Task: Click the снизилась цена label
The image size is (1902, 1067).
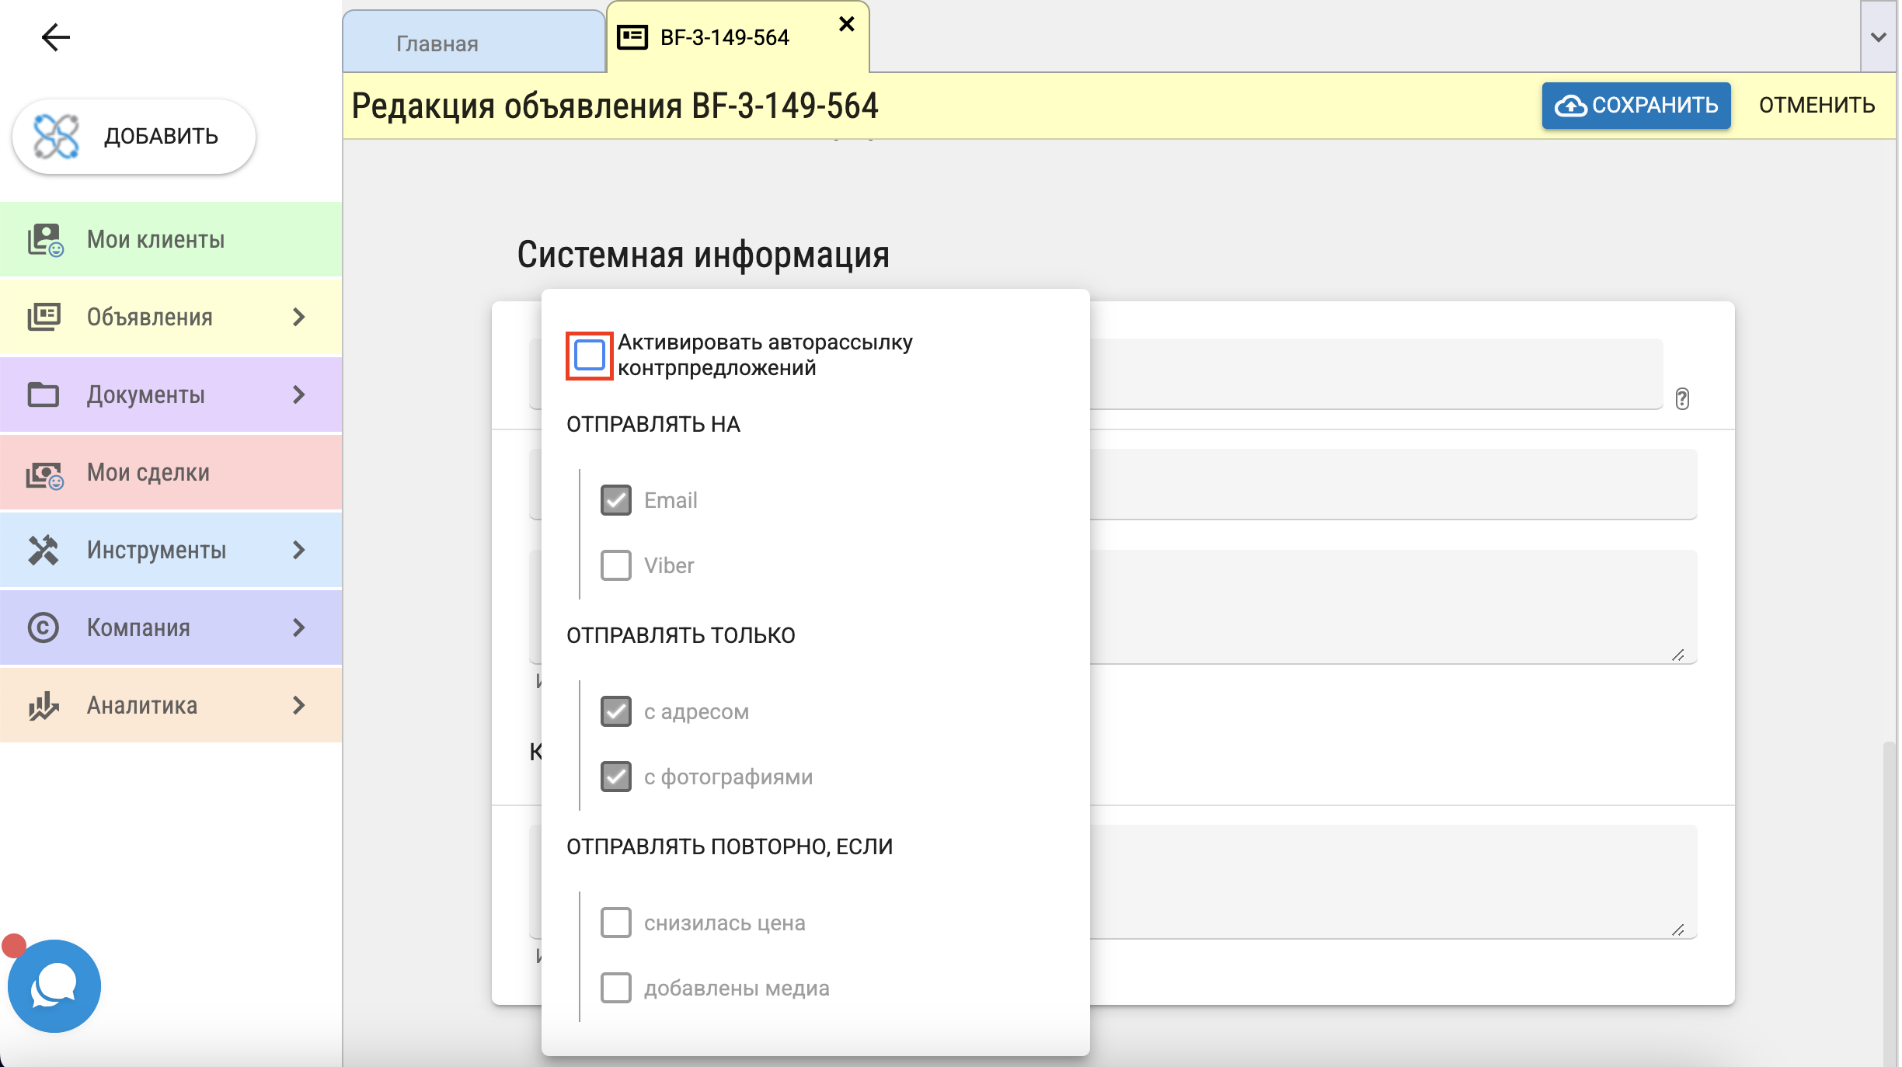Action: point(724,923)
